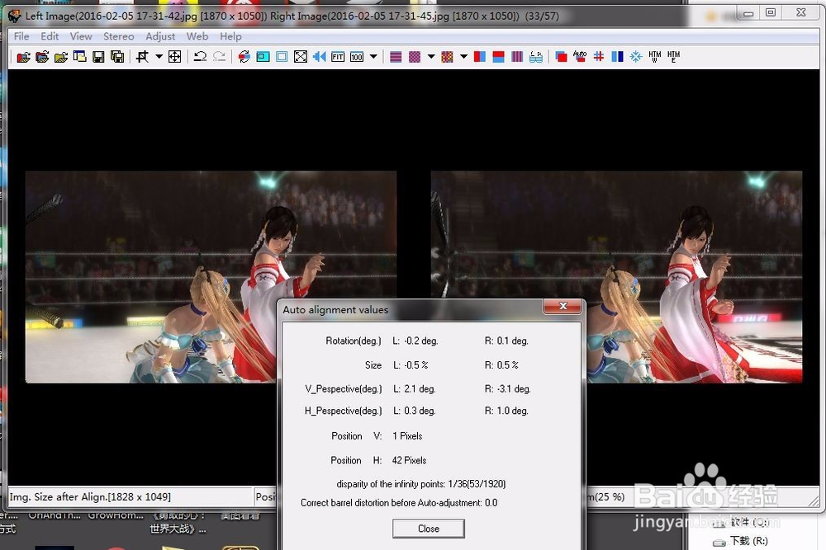The height and width of the screenshot is (550, 826).
Task: Open the Web menu
Action: [197, 36]
